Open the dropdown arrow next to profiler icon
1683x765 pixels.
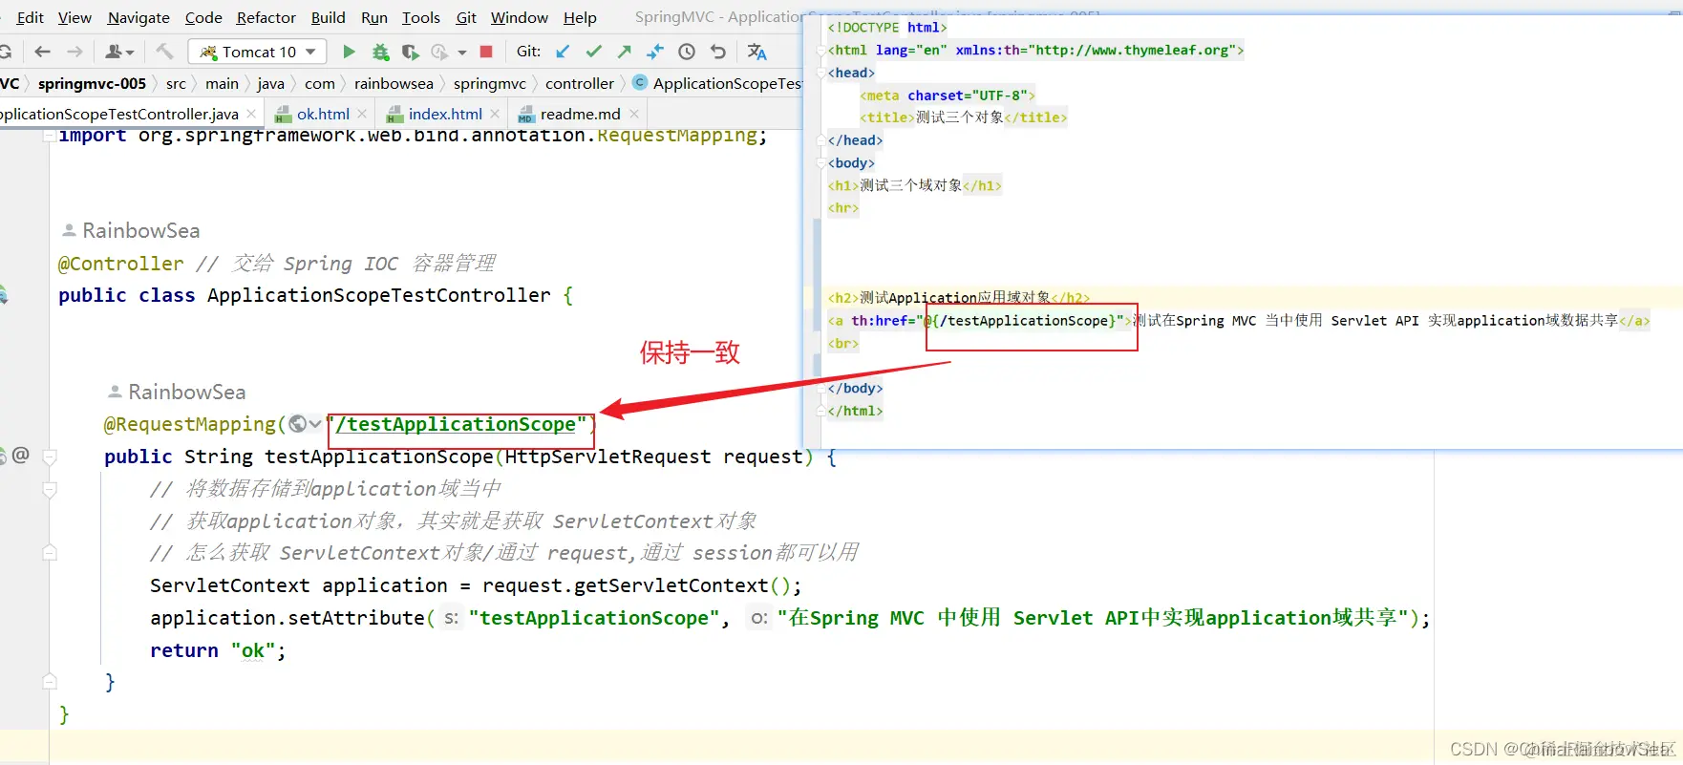pyautogui.click(x=462, y=52)
